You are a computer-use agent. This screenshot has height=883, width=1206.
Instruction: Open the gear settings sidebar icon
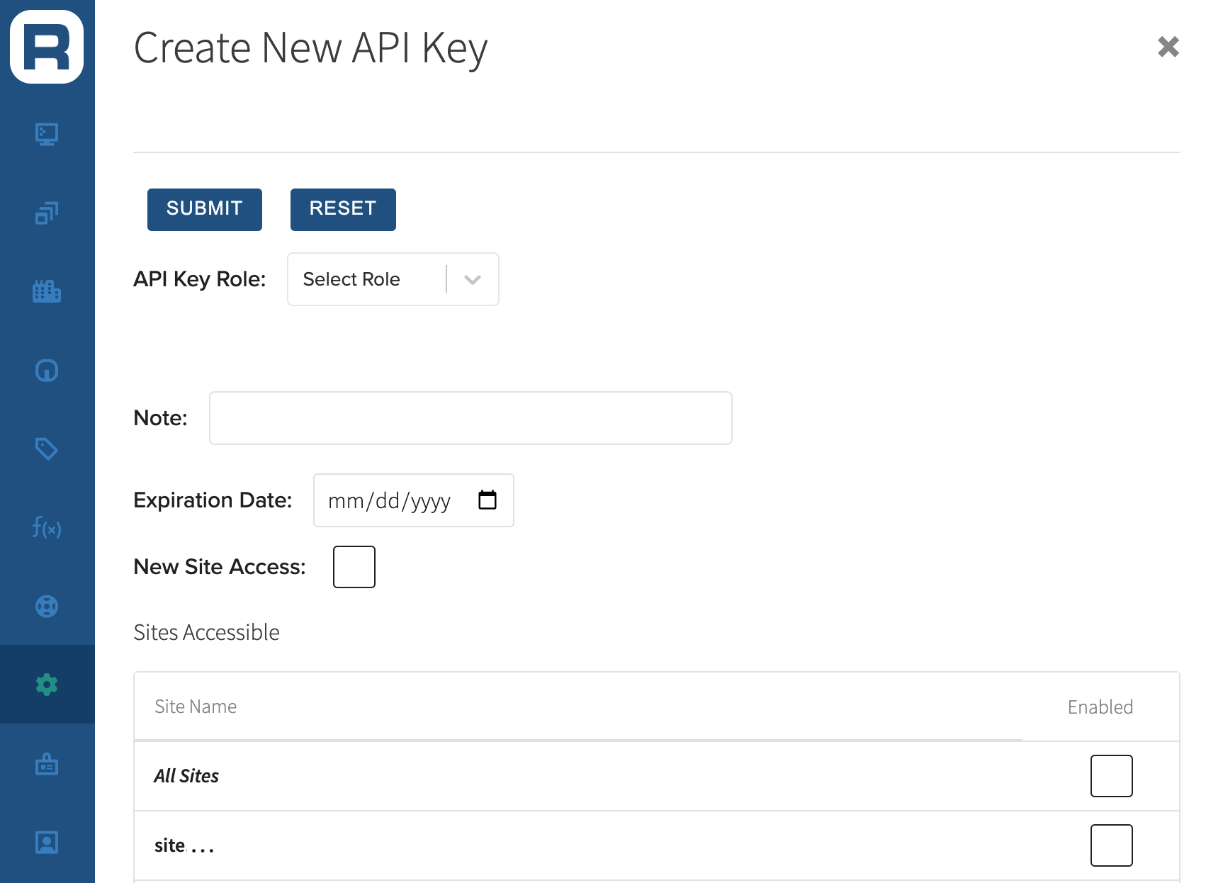47,685
